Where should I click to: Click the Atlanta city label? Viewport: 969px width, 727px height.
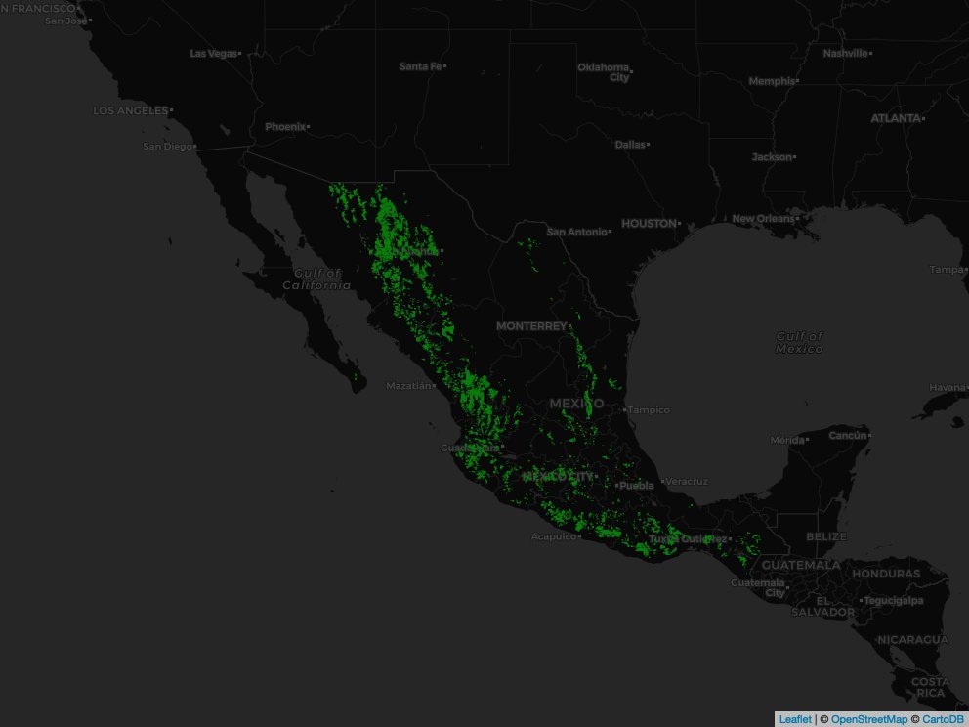(x=896, y=117)
